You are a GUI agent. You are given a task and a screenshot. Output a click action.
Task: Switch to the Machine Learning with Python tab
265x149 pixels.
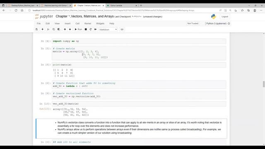(56, 5)
